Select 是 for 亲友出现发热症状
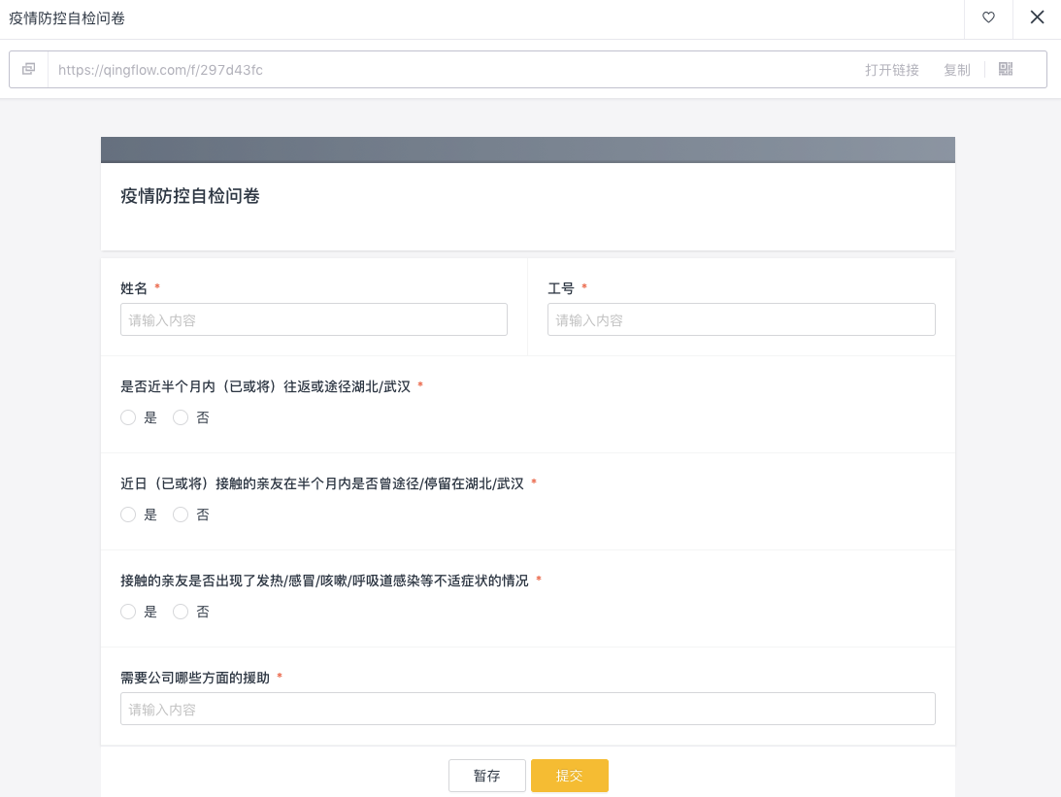Screen dimensions: 1061x797 (128, 612)
